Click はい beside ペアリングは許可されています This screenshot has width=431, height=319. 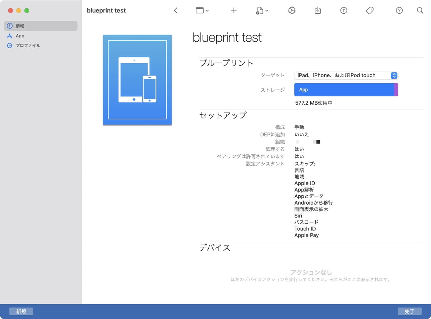[x=299, y=156]
